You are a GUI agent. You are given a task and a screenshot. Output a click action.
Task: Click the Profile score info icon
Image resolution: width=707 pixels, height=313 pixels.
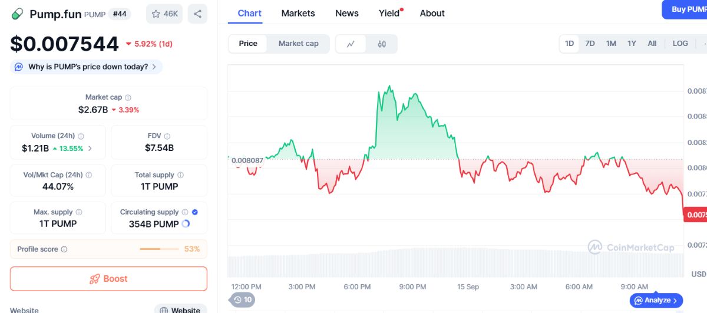64,249
